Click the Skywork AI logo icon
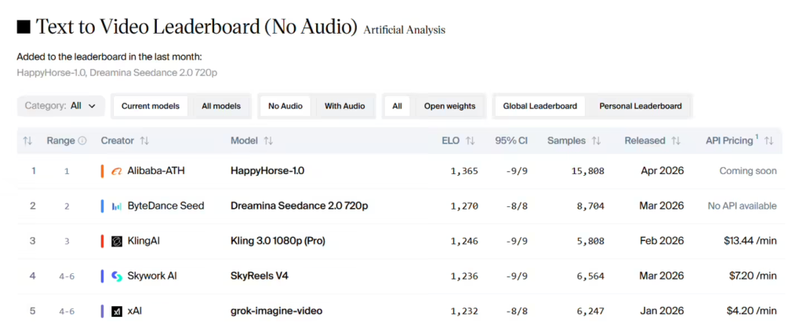 (117, 276)
